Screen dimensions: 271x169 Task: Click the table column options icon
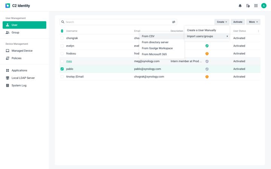coord(258,31)
